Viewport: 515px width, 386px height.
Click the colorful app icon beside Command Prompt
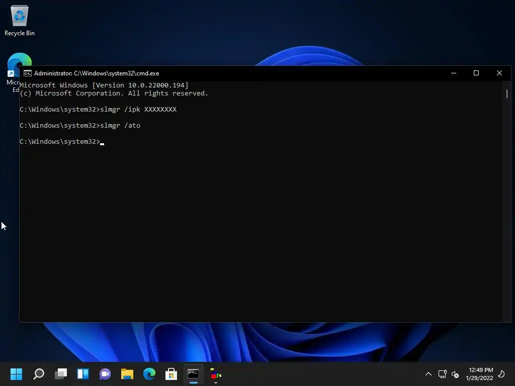click(215, 374)
